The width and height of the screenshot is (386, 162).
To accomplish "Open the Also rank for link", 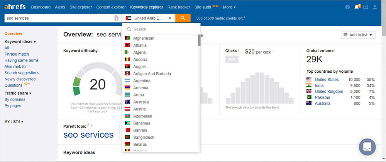I will tap(16, 67).
